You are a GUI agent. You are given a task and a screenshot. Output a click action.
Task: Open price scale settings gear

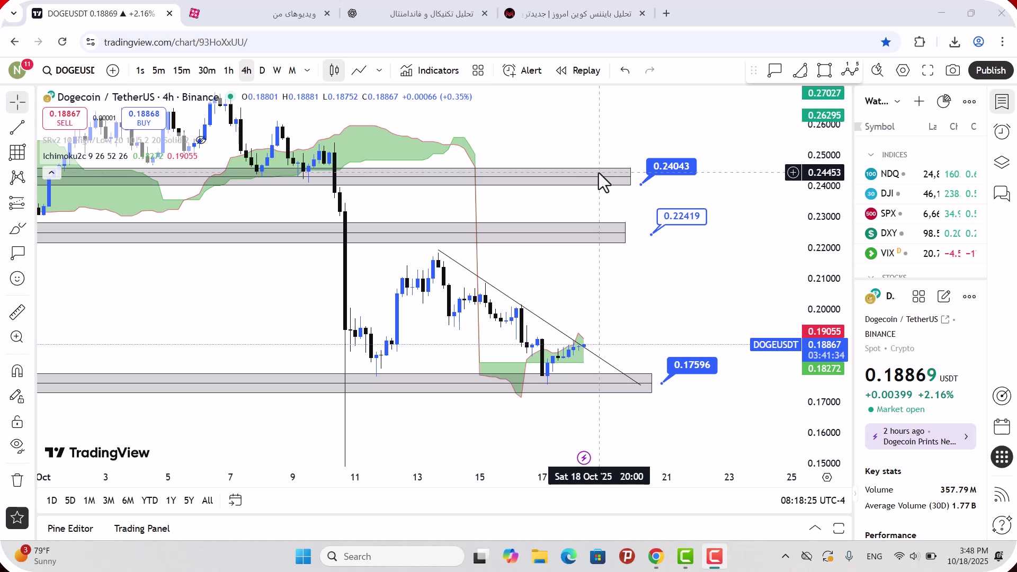[827, 477]
